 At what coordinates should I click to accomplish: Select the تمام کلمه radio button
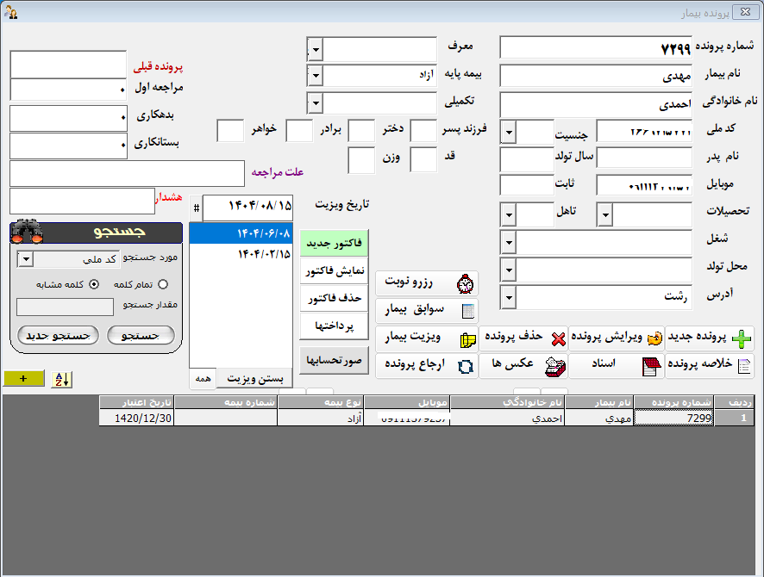click(163, 284)
